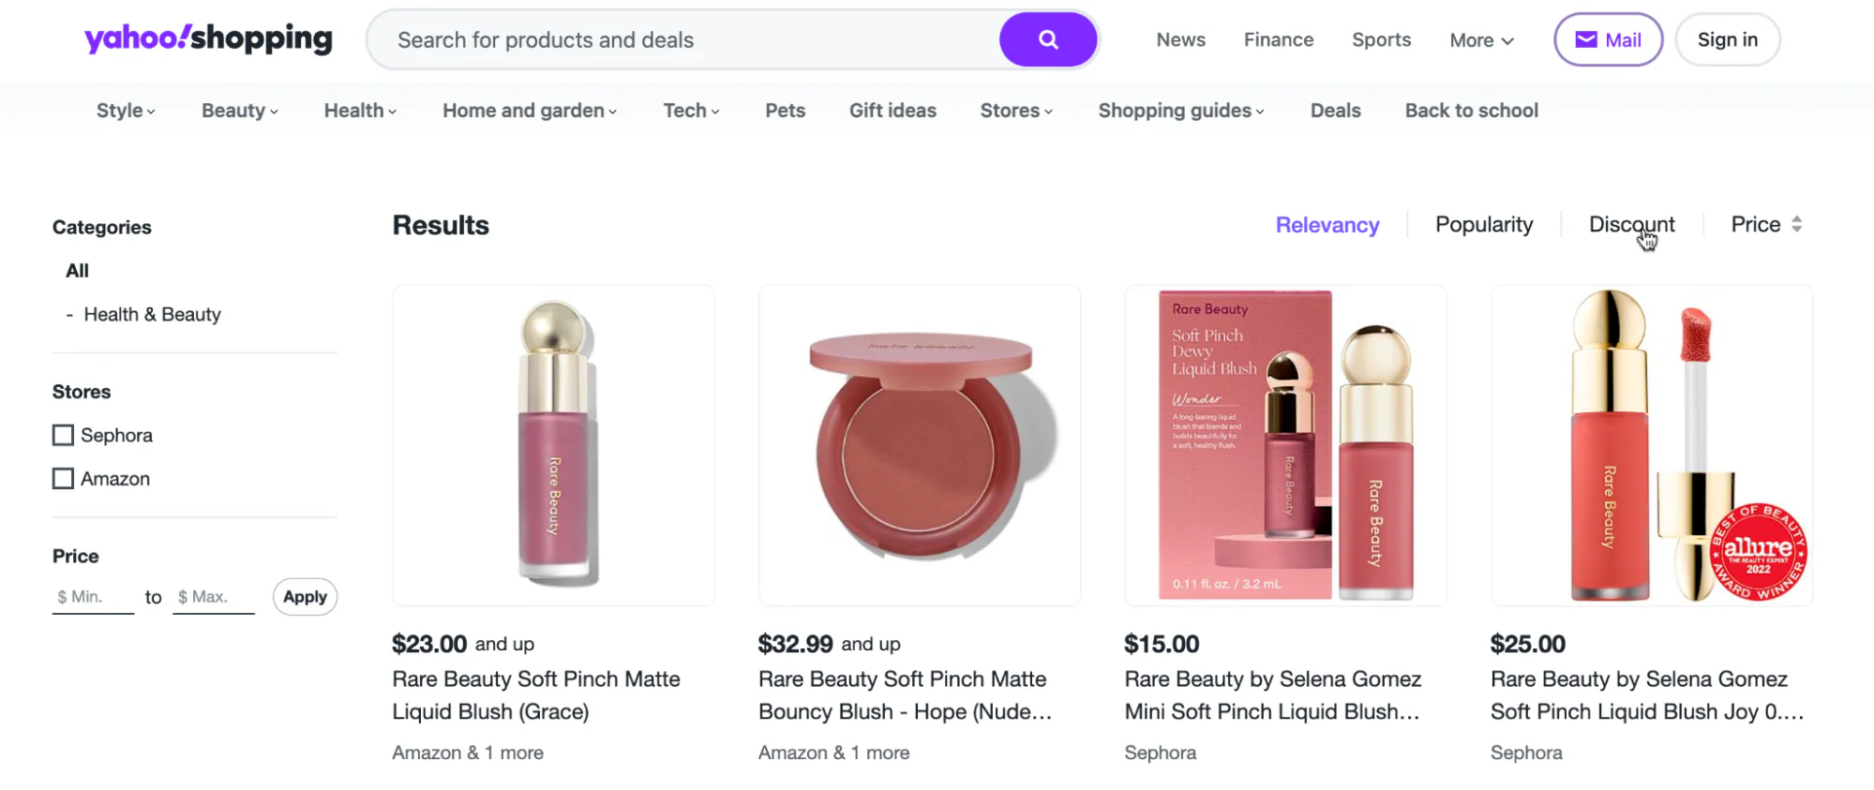Apply the price range filter
The image size is (1874, 790).
pyautogui.click(x=304, y=596)
